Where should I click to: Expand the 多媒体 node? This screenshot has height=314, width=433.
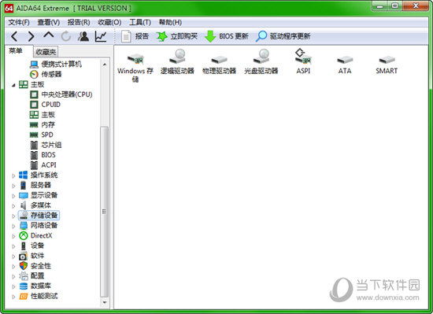point(13,206)
